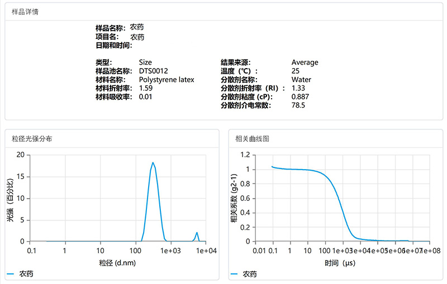Click the 1.2 tick on the correlation chart y-axis
Image resolution: width=447 pixels, height=284 pixels.
245,155
